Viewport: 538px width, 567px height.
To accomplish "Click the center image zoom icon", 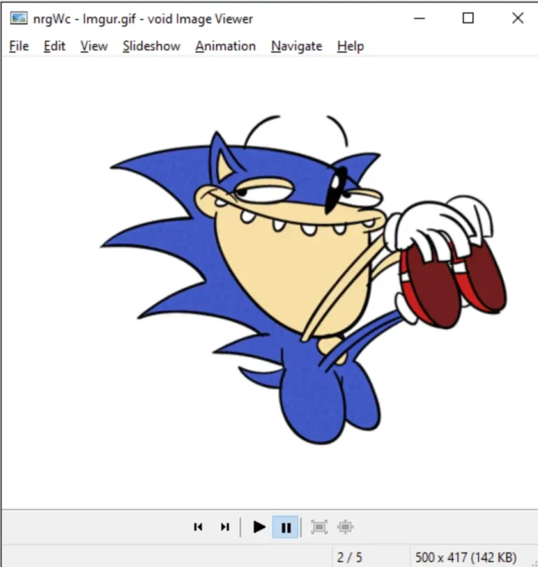I will click(x=345, y=527).
